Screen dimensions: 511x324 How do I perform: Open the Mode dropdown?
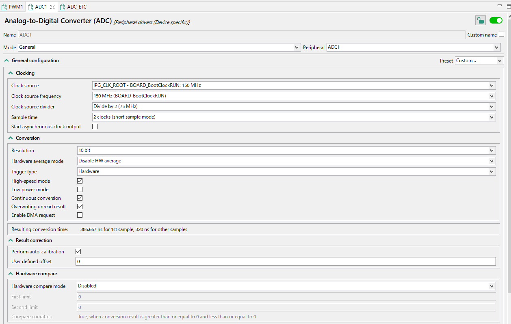click(x=296, y=47)
